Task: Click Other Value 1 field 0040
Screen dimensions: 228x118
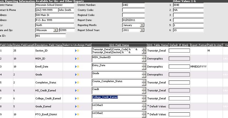Action: [x=188, y=5]
